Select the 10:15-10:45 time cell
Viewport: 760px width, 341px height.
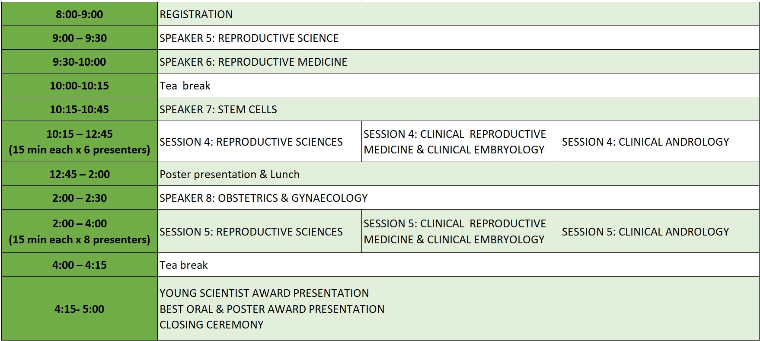(x=79, y=109)
